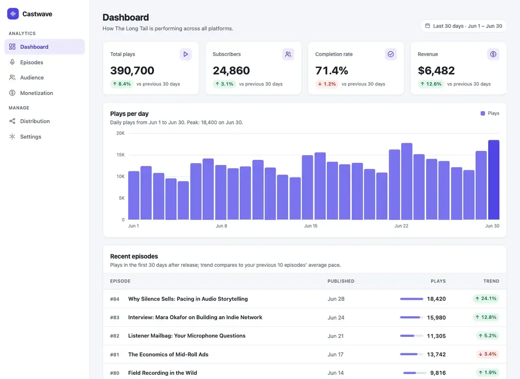The image size is (520, 379).
Task: Click the plays progress bar for episode #82
Action: pos(412,336)
